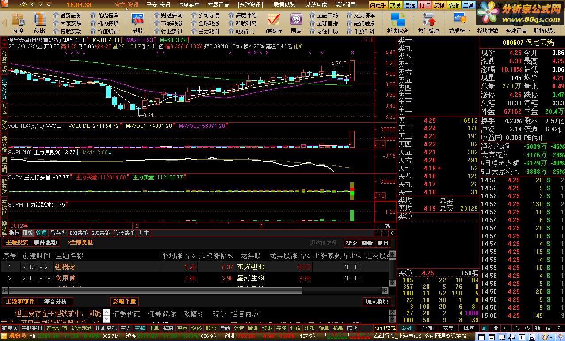Image resolution: width=565 pixels, height=341 pixels.
Task: Select the 分布 order-book tab
Action: point(427,328)
